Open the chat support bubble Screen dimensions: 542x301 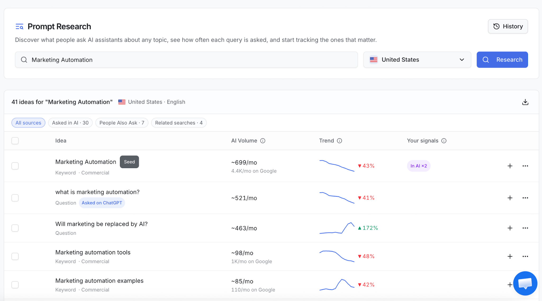click(525, 283)
